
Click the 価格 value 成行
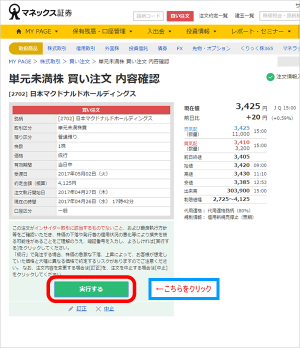(63, 155)
